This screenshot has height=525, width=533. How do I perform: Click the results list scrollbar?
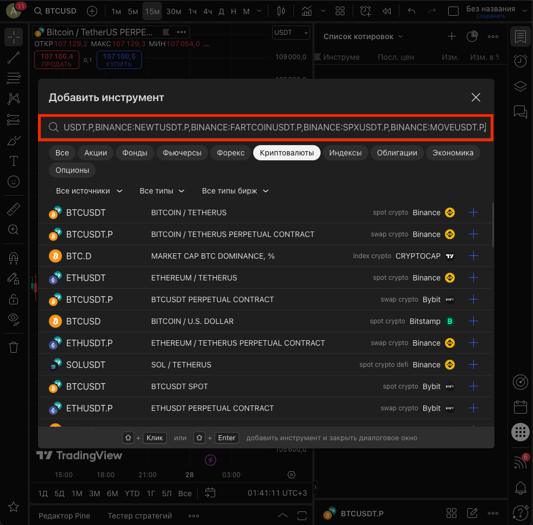pos(493,225)
